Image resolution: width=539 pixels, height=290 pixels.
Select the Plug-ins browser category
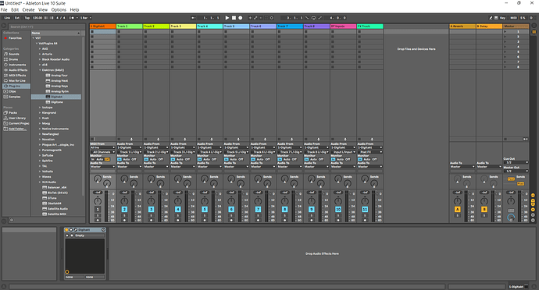(x=16, y=86)
